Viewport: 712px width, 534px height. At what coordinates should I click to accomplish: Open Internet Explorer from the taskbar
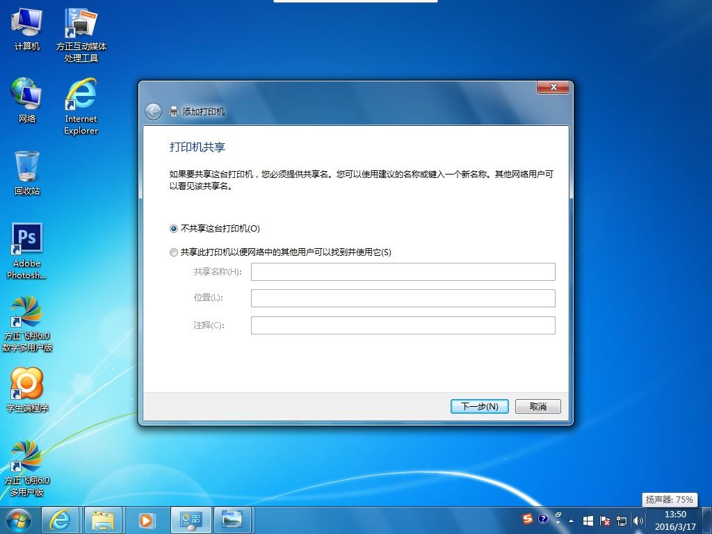click(x=60, y=520)
